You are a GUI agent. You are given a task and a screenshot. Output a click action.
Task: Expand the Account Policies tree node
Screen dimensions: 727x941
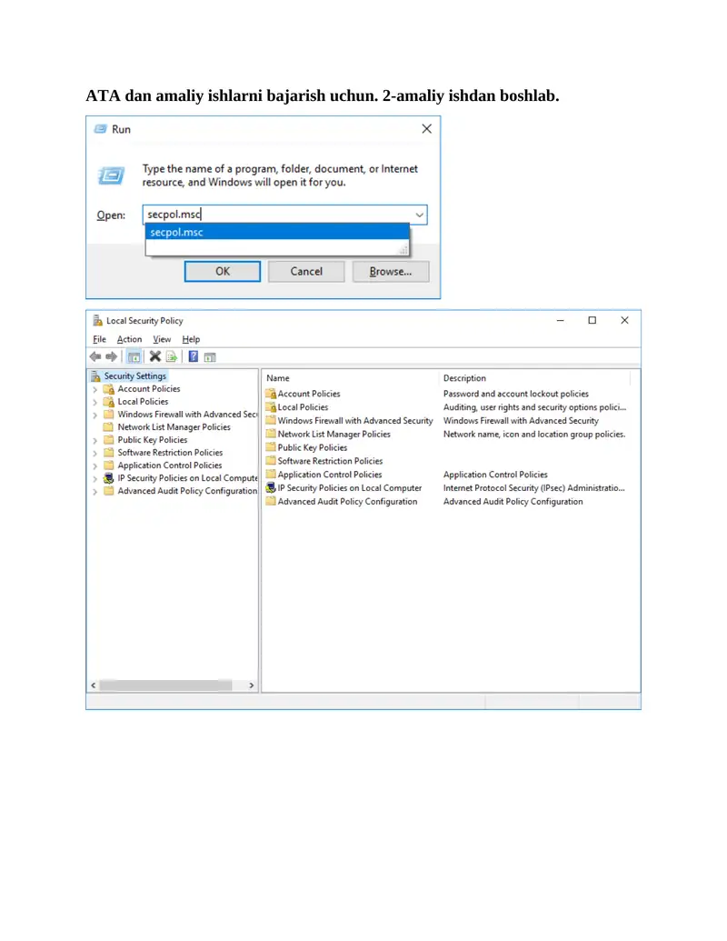[x=95, y=389]
